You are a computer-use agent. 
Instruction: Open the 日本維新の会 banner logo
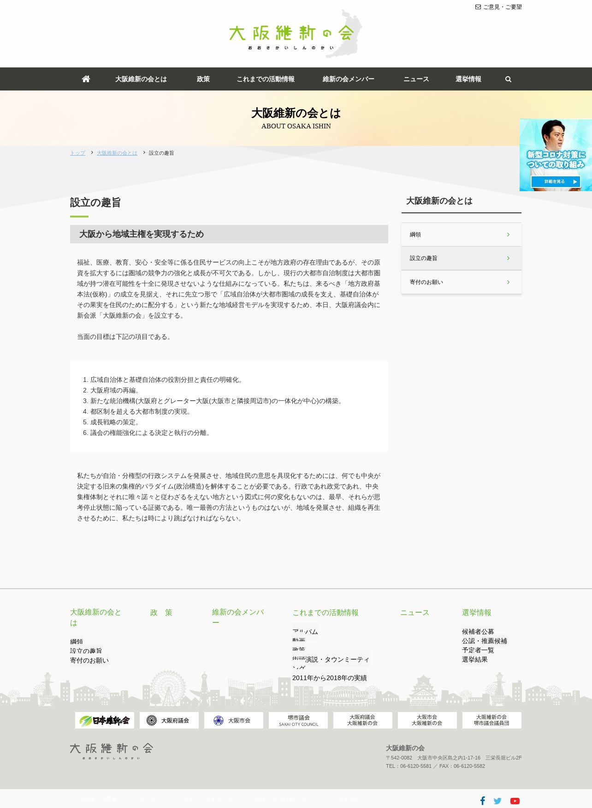tap(105, 720)
